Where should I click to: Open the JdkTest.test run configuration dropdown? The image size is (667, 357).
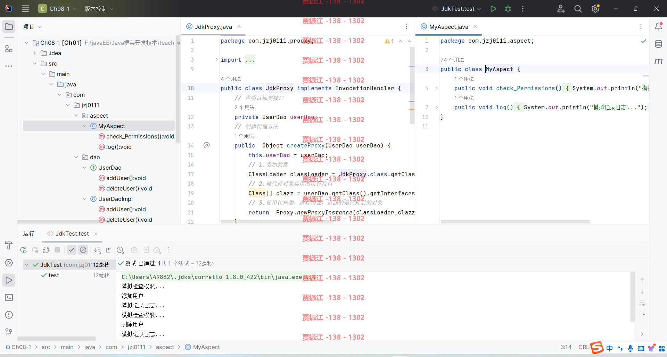coord(456,9)
